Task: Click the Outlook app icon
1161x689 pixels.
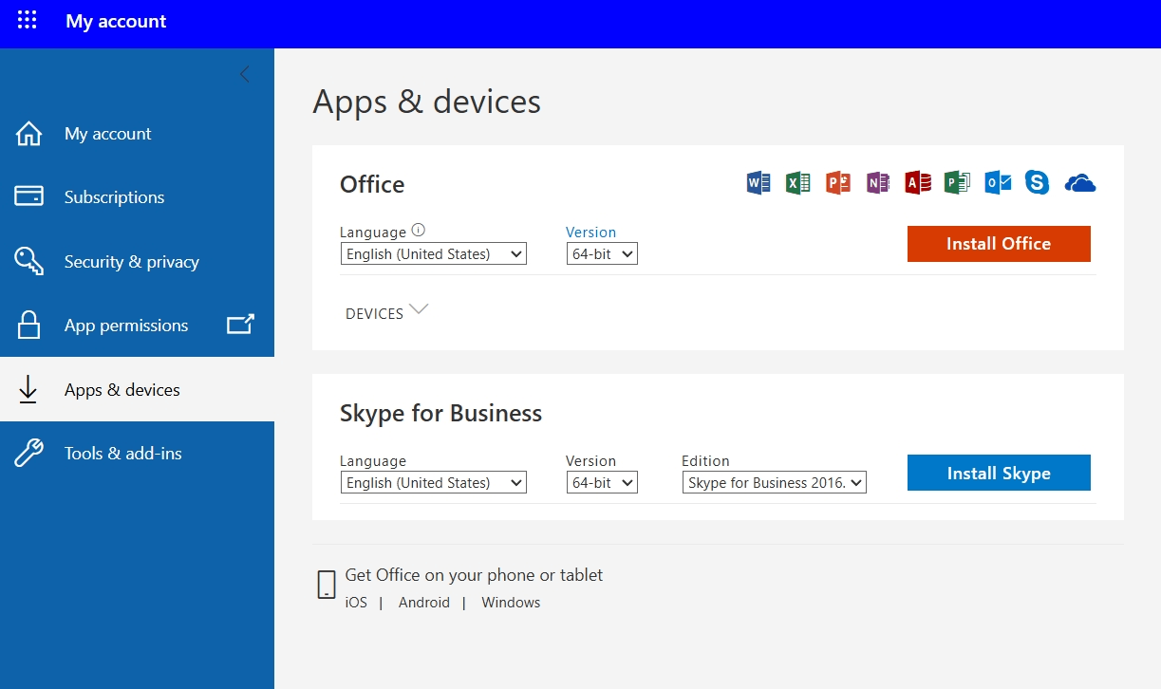Action: pos(998,182)
